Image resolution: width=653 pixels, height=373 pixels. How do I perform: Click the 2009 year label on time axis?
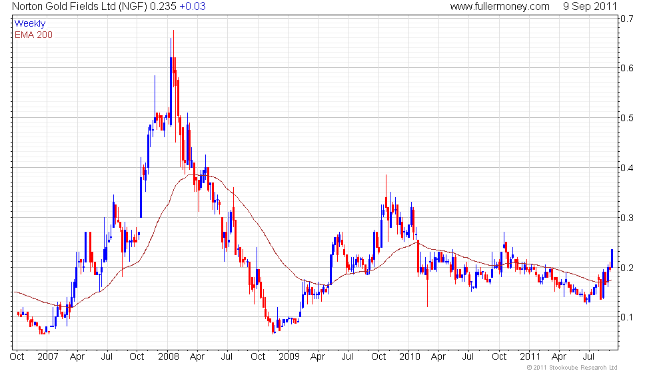tap(289, 356)
